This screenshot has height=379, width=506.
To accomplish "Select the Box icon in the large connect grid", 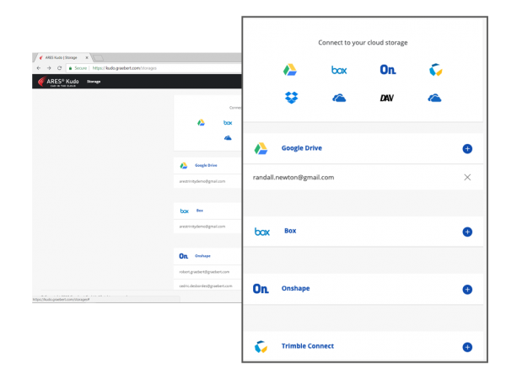I will (x=339, y=70).
